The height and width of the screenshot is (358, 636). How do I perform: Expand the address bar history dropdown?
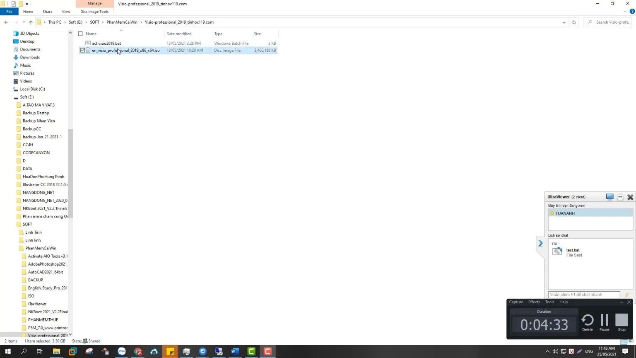click(x=564, y=22)
